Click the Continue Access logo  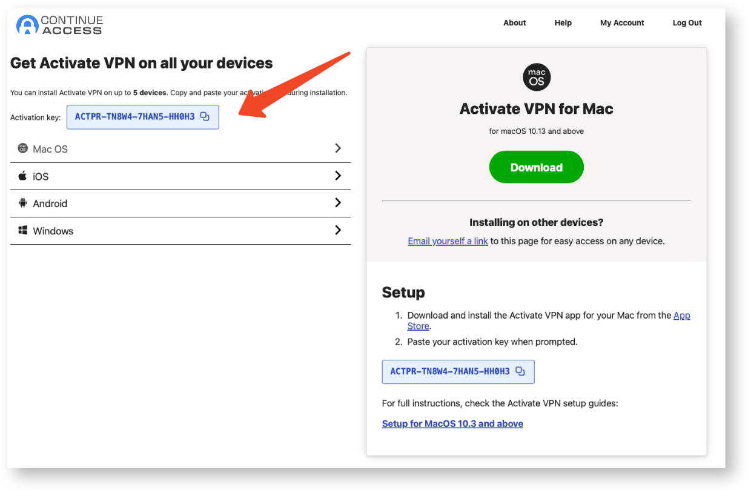pos(59,25)
